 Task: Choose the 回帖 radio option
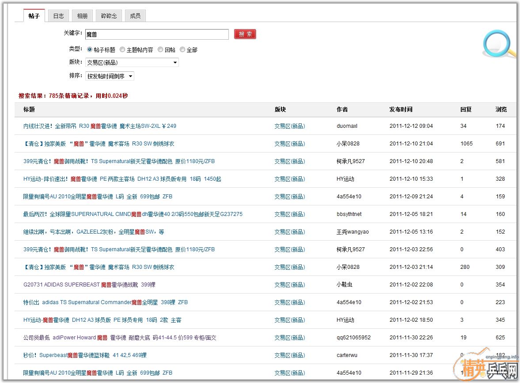coord(160,50)
